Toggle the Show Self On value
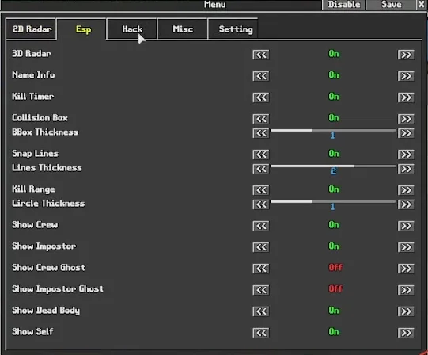428x355 pixels. click(334, 332)
